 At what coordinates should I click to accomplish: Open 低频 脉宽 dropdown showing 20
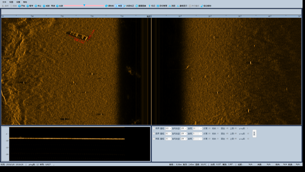tap(197, 128)
